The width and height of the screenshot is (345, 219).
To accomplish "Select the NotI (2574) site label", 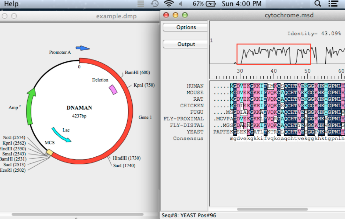I will (14, 137).
